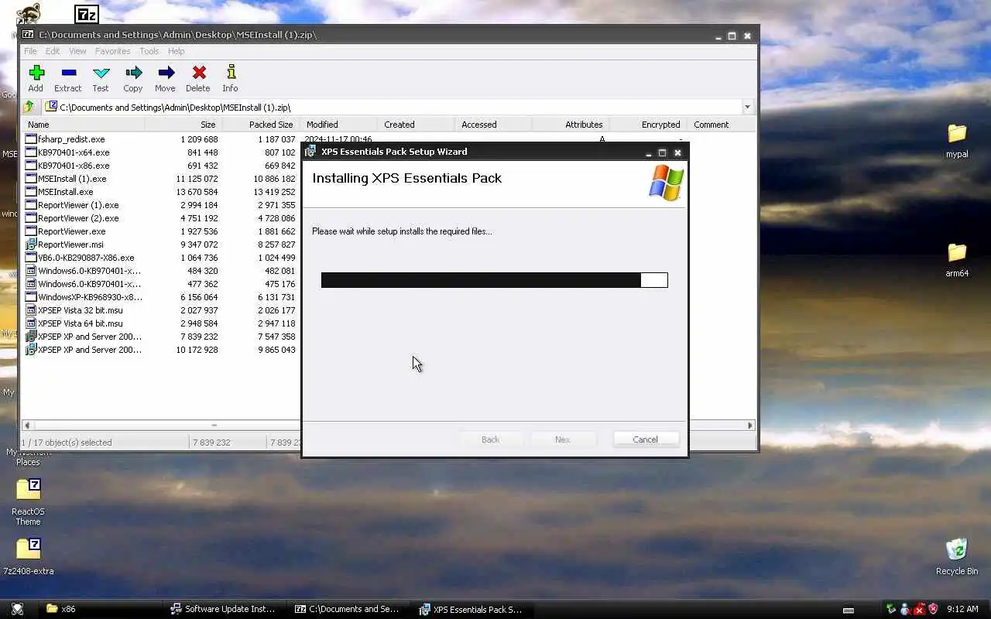The width and height of the screenshot is (991, 619).
Task: Click the green safely remove hardware tray icon
Action: coord(891,609)
